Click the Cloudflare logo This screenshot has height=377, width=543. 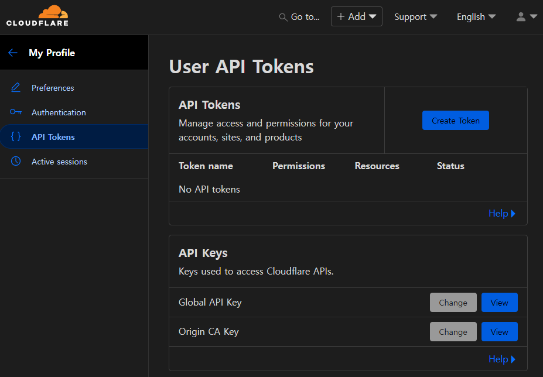tap(37, 16)
